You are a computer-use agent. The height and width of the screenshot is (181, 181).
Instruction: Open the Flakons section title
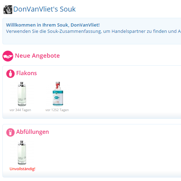[x=27, y=73]
